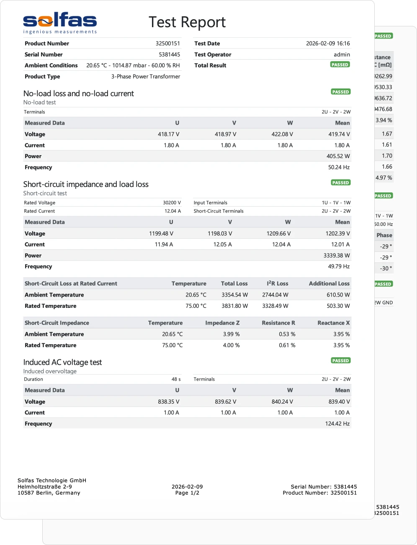Click the Test Date value 2026-02-09 16:16
This screenshot has width=417, height=545.
328,43
